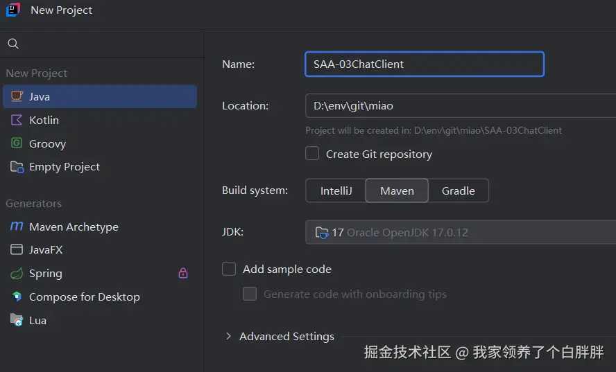This screenshot has height=372, width=616.
Task: Choose IntelliJ as build system
Action: pyautogui.click(x=336, y=191)
